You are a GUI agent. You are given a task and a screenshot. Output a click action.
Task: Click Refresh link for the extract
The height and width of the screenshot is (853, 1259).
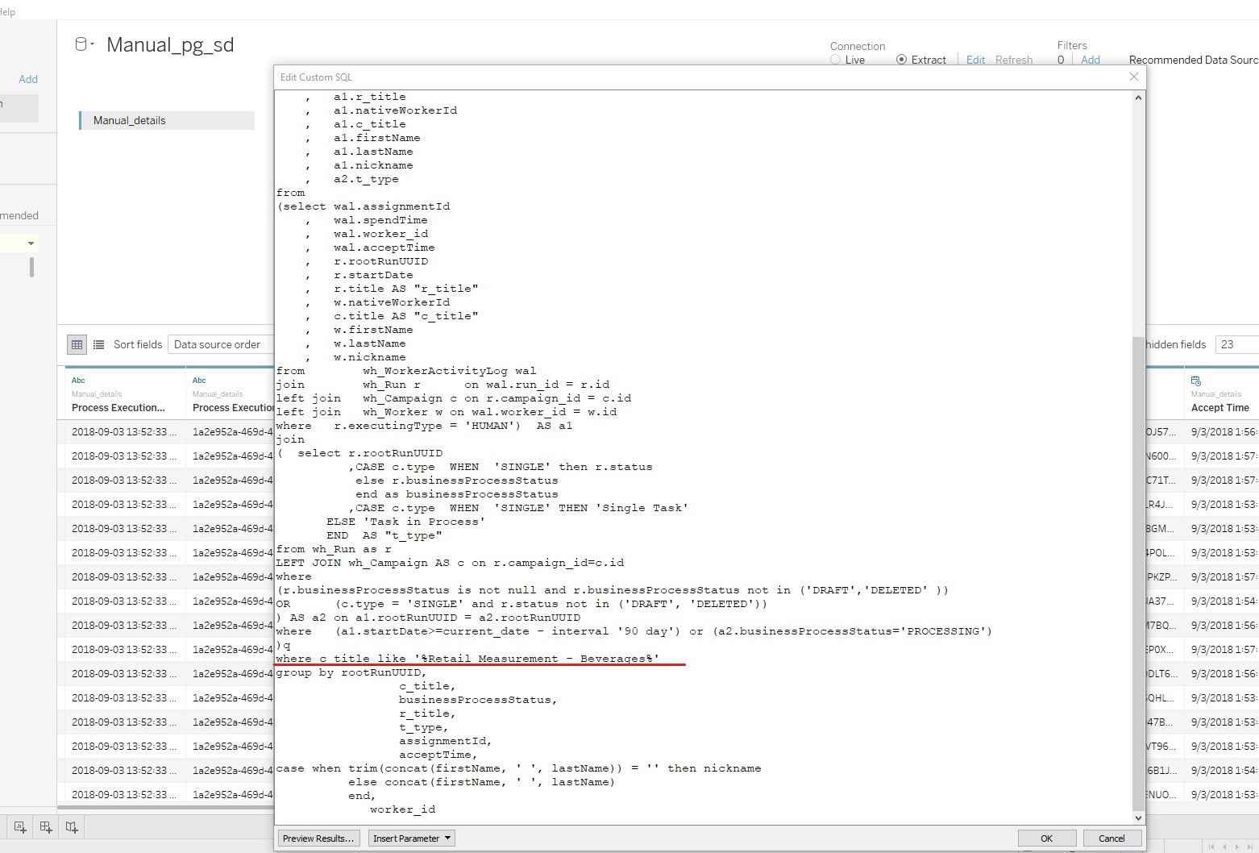(x=1013, y=60)
